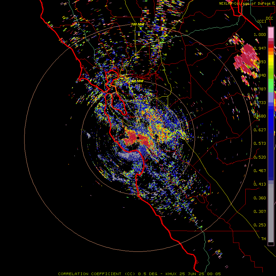The image size is (276, 276).
Task: Select the 0.520 scale value
Action: coord(260,157)
